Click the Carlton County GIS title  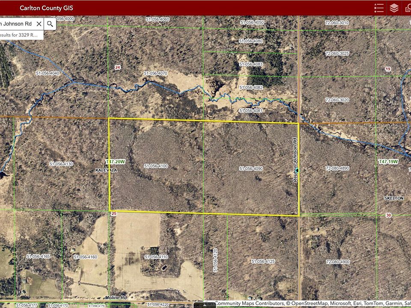(x=46, y=8)
